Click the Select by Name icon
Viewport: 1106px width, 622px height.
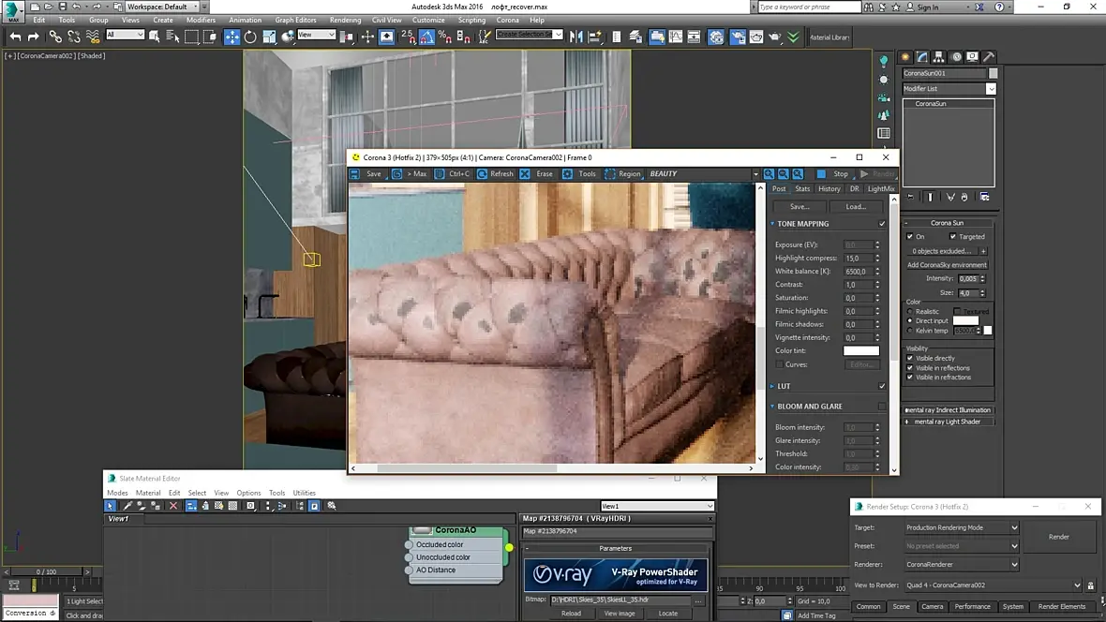click(x=172, y=37)
